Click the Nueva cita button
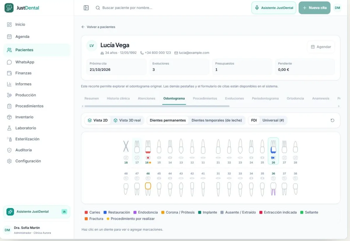The width and height of the screenshot is (350, 241). pos(314,8)
